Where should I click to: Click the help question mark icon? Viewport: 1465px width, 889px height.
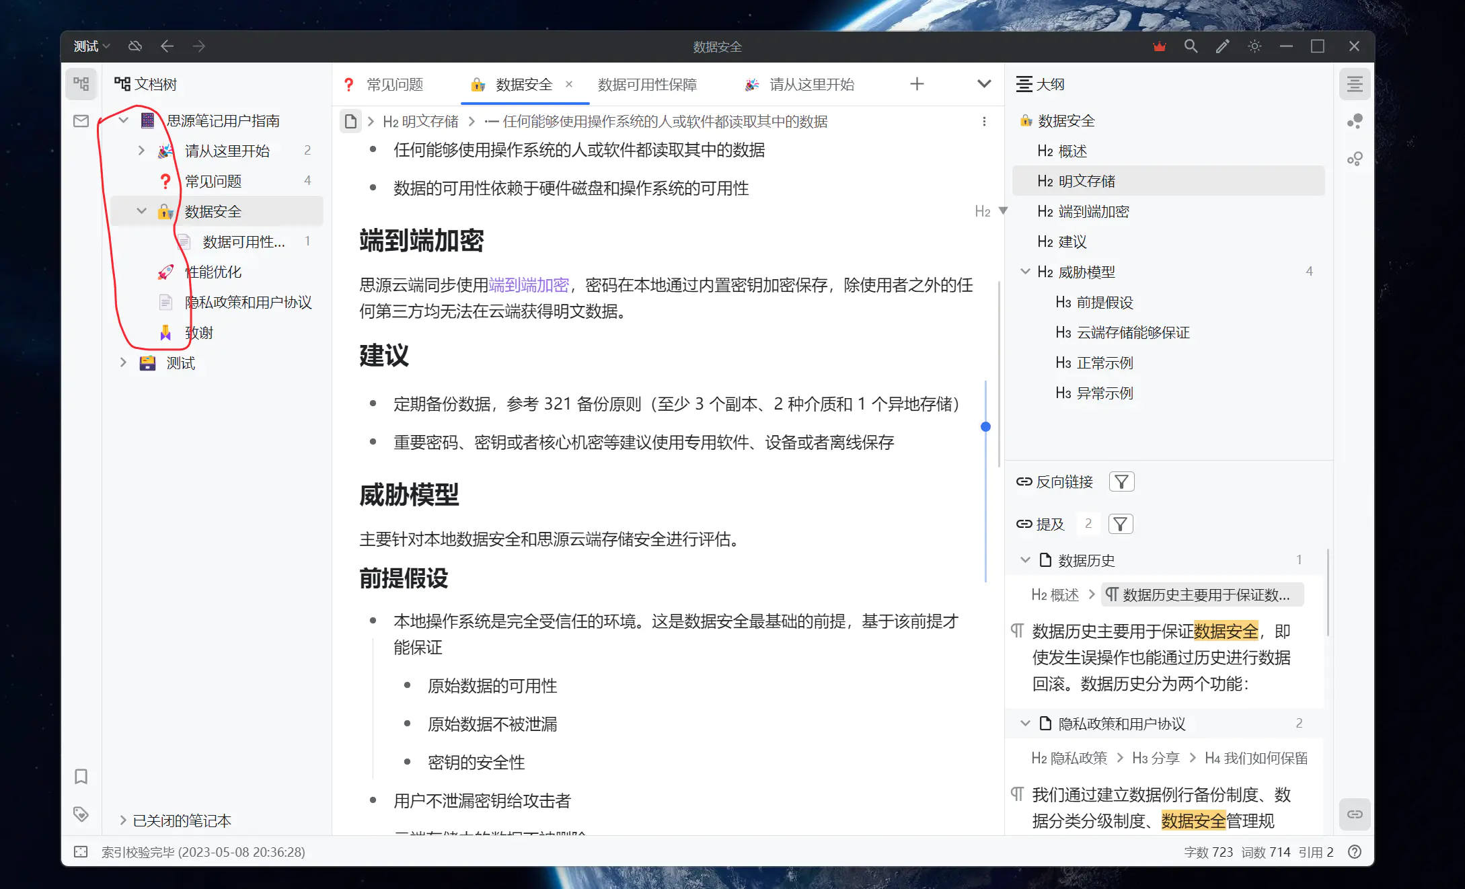click(1355, 852)
